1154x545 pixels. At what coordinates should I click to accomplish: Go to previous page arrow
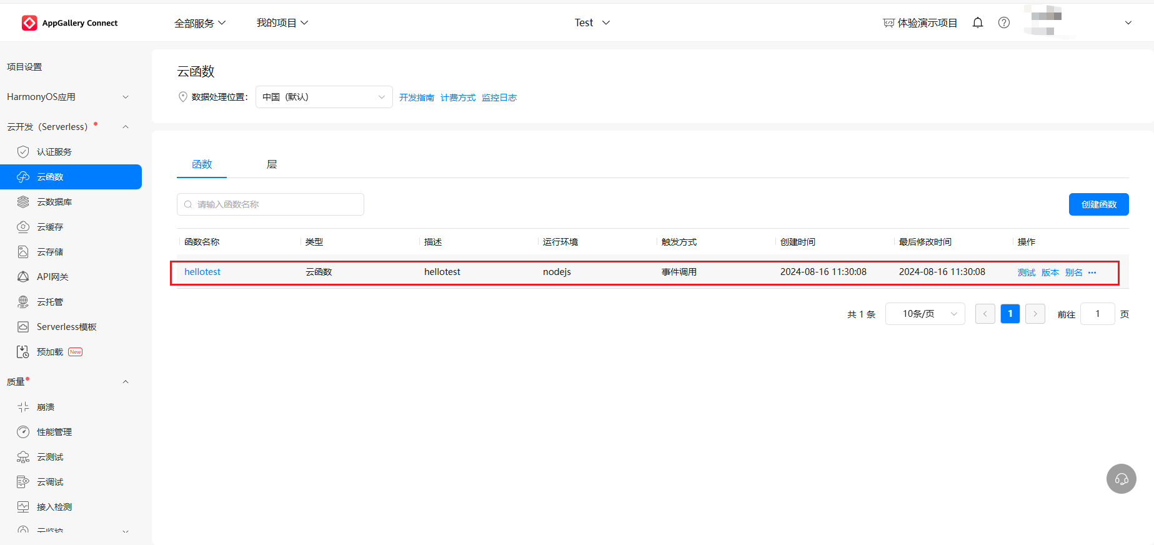click(x=985, y=314)
